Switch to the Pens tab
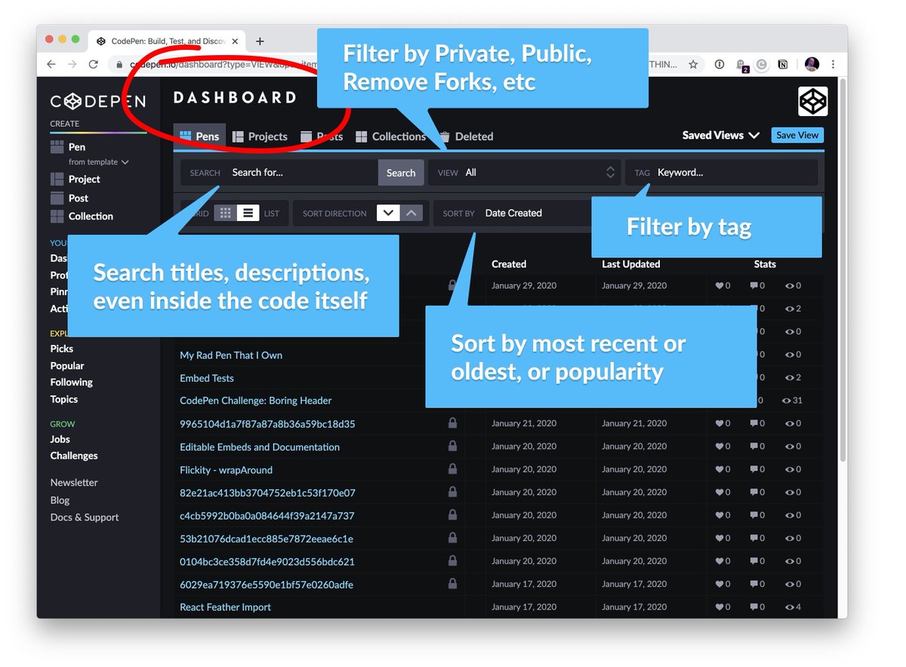906x667 pixels. click(x=199, y=137)
